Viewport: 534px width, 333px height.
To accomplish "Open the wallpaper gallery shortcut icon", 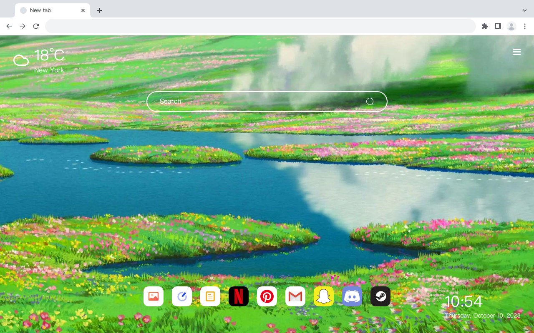I will pos(154,296).
